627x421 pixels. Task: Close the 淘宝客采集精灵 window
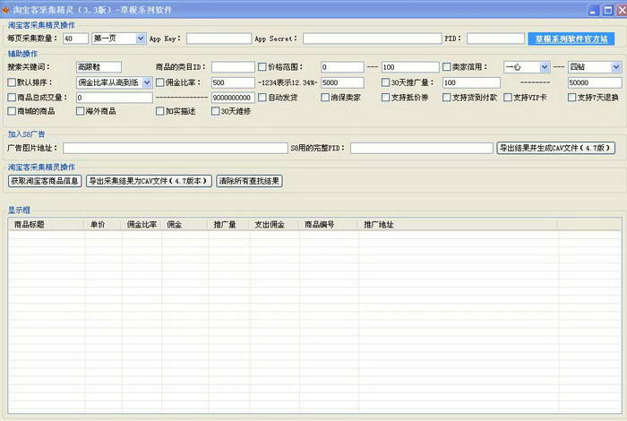617,8
